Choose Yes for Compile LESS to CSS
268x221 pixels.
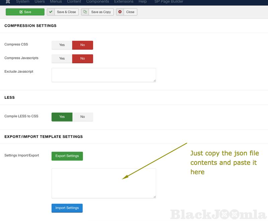coord(62,117)
